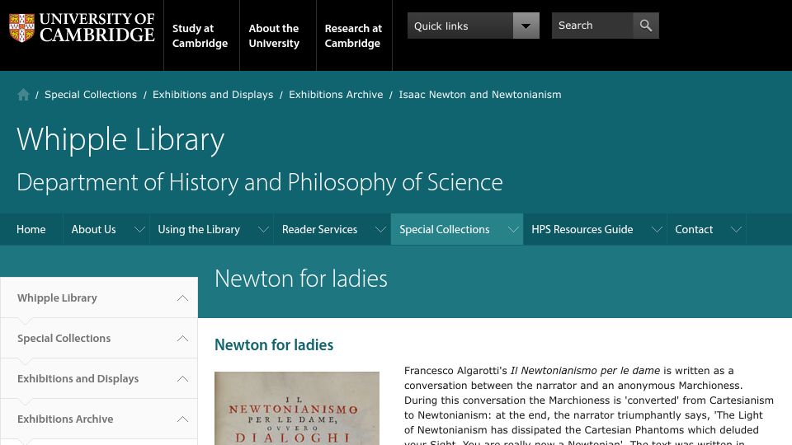The height and width of the screenshot is (445, 792).
Task: Open Special Collections sidebar link
Action: point(64,339)
